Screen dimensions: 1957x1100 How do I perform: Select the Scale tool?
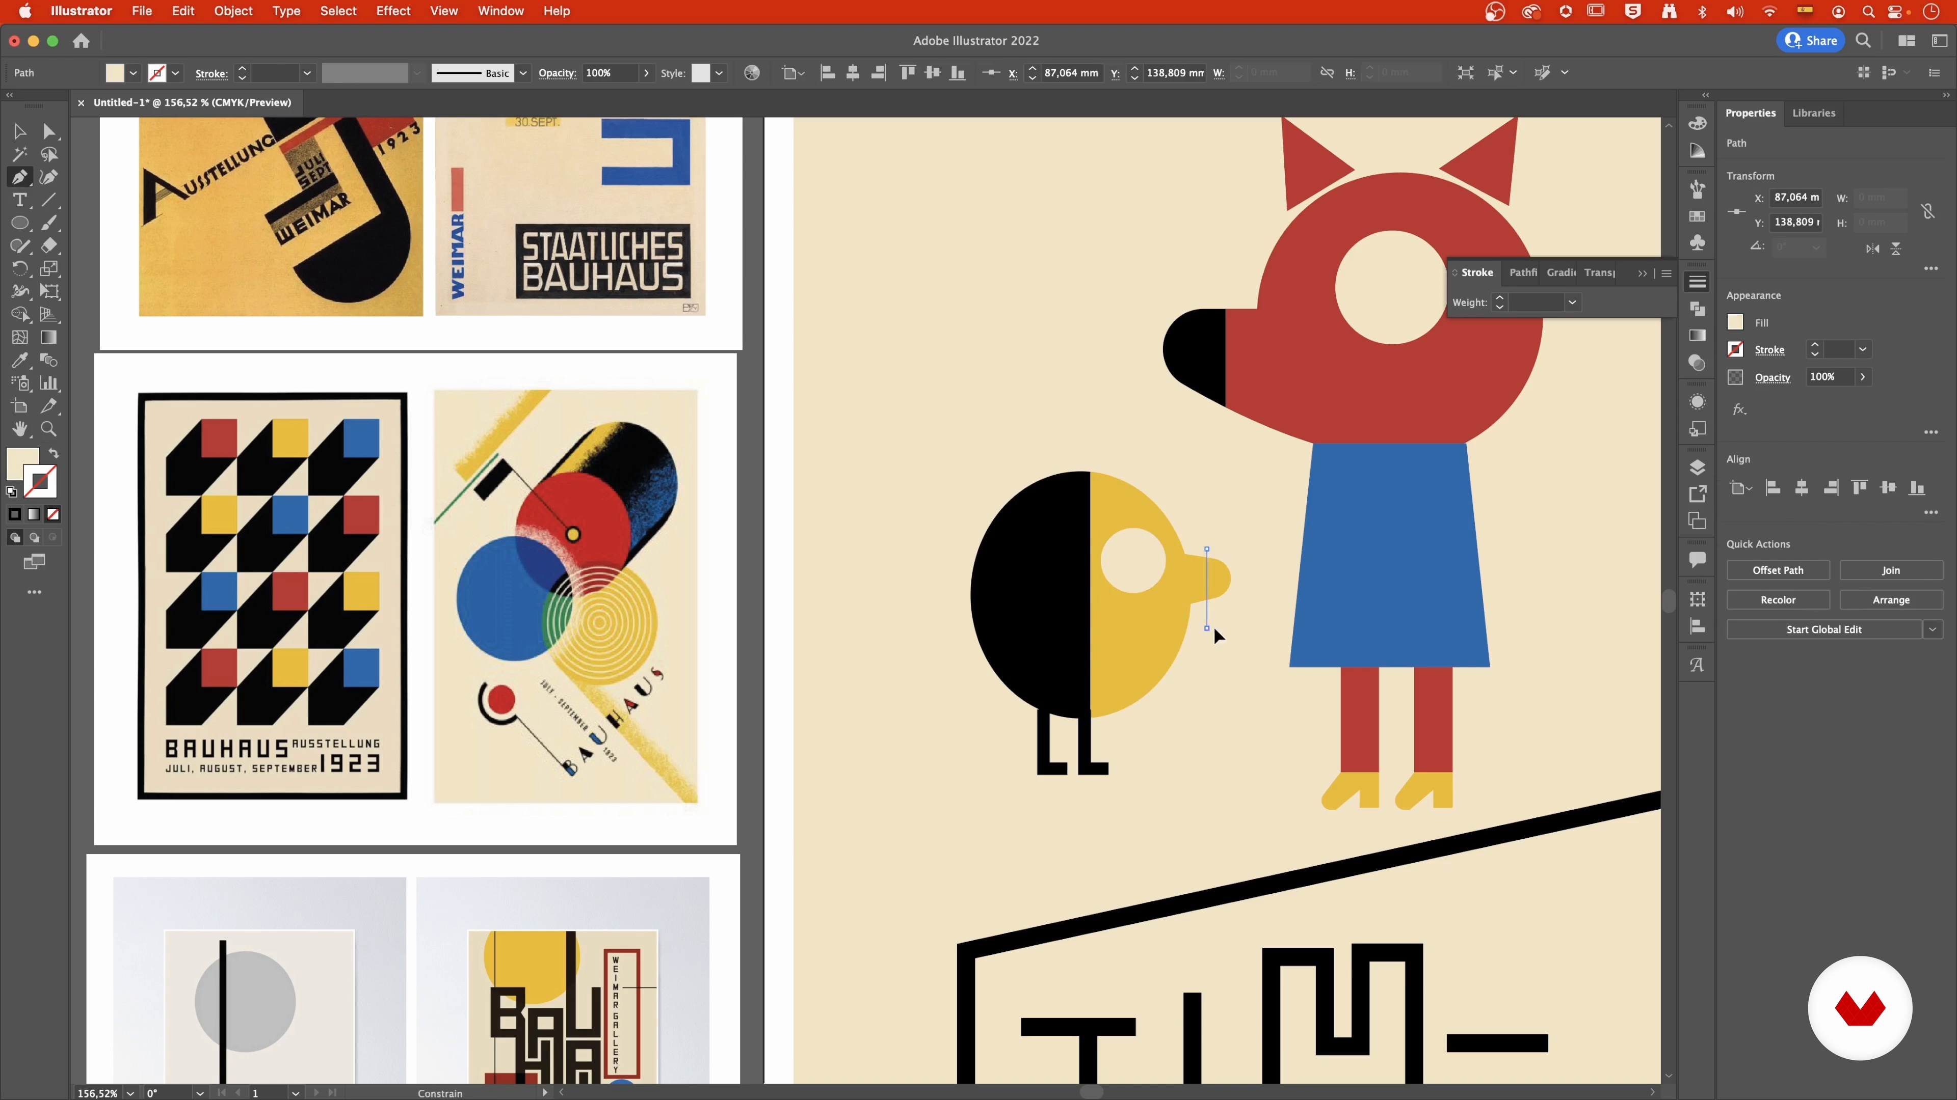pyautogui.click(x=49, y=269)
